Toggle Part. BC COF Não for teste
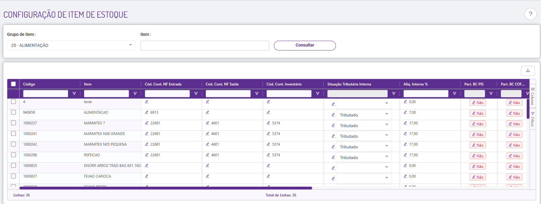Screen dimensions: 541x204 514,102
